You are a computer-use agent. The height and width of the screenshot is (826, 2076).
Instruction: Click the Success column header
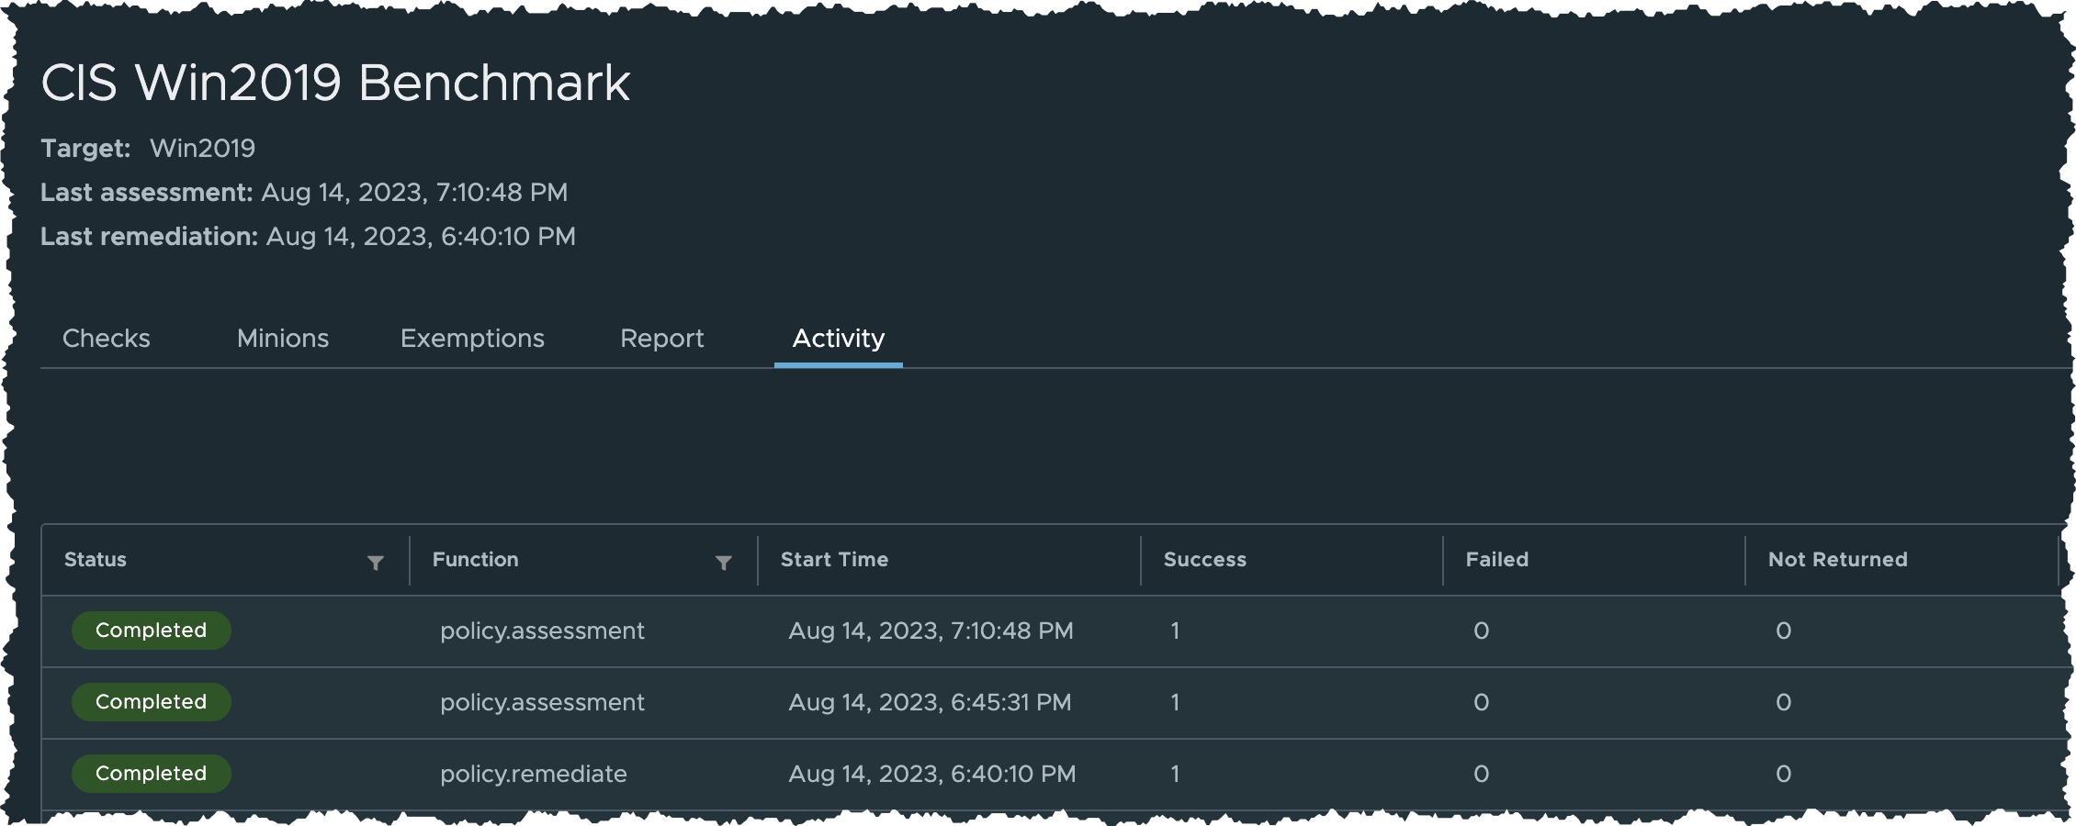1205,560
